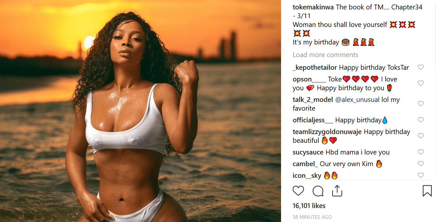
Task: Like cambel_'s comment heart
Action: [421, 164]
